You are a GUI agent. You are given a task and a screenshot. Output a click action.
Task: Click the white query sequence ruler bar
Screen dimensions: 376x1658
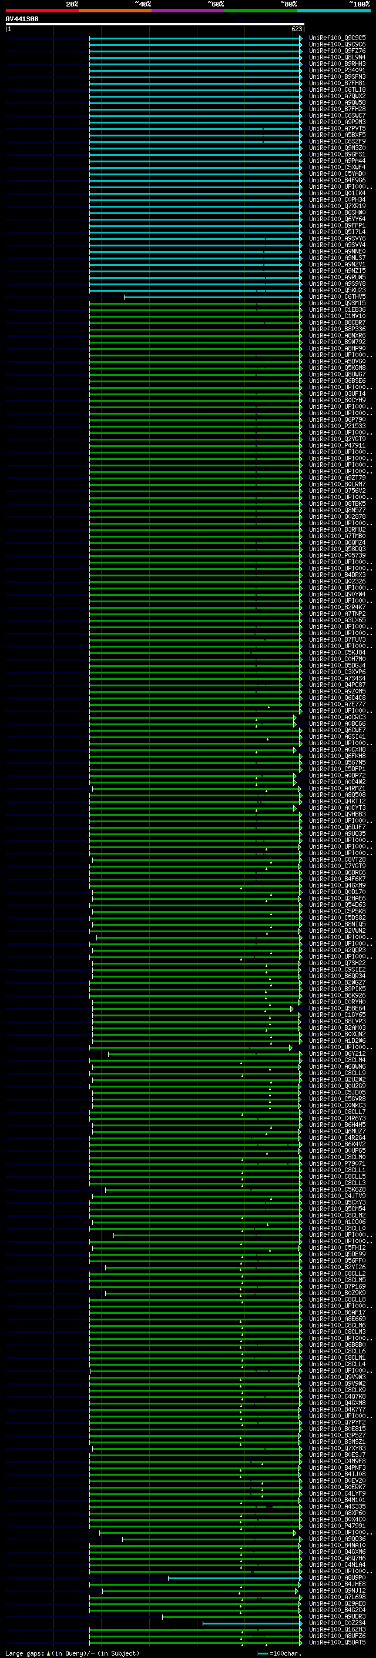155,24
